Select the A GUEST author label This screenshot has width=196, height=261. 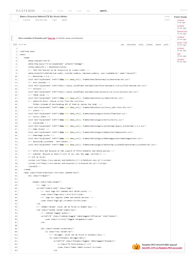[27, 20]
